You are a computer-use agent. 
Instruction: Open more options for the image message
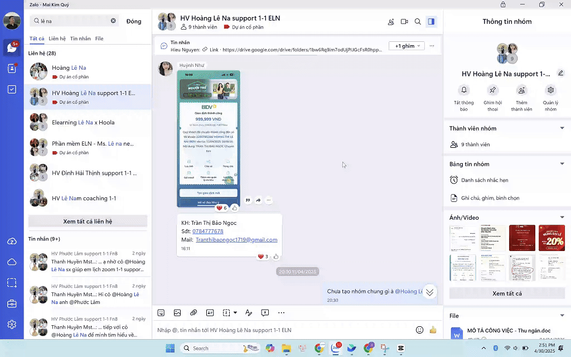[x=269, y=200]
